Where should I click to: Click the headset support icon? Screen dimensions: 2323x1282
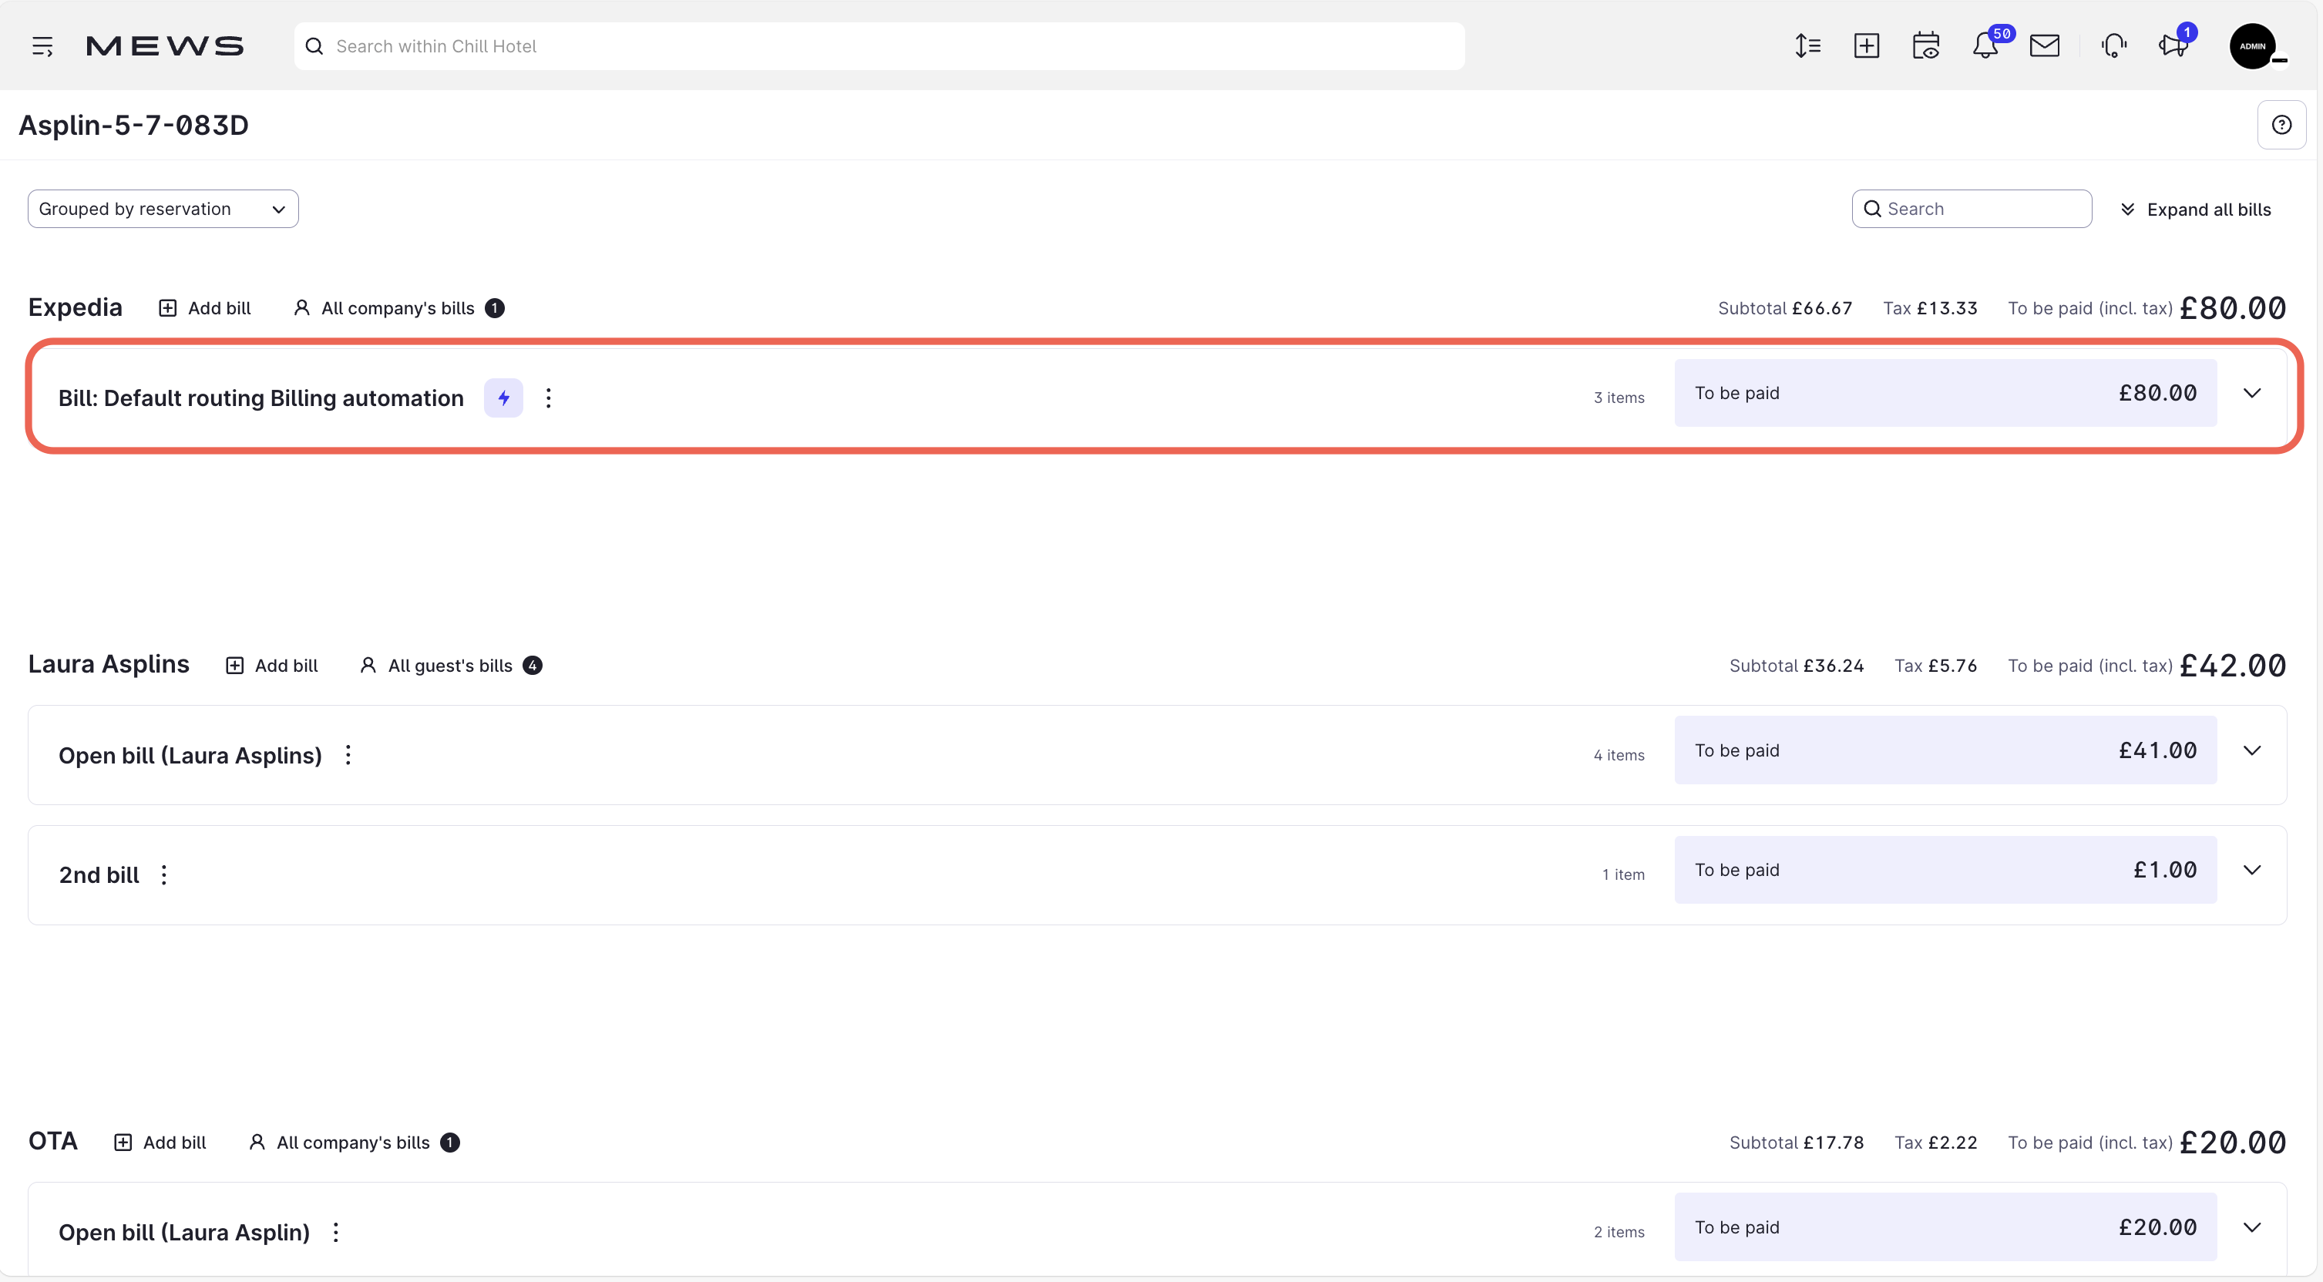tap(2114, 46)
